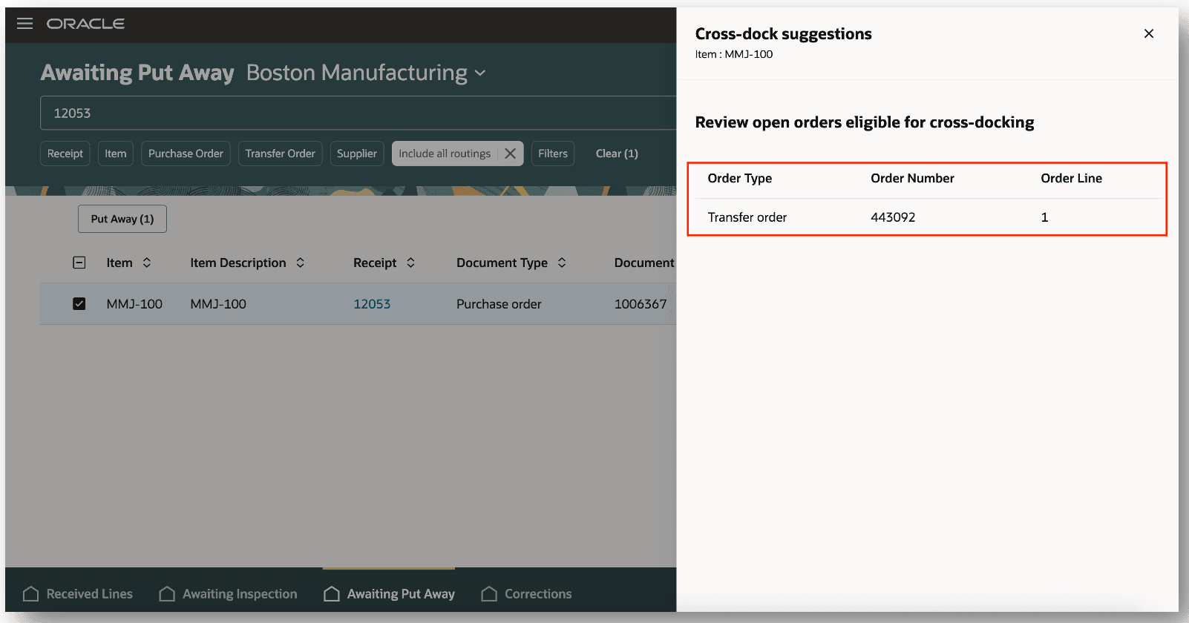Image resolution: width=1189 pixels, height=623 pixels.
Task: Open the hamburger navigation menu
Action: coord(24,24)
